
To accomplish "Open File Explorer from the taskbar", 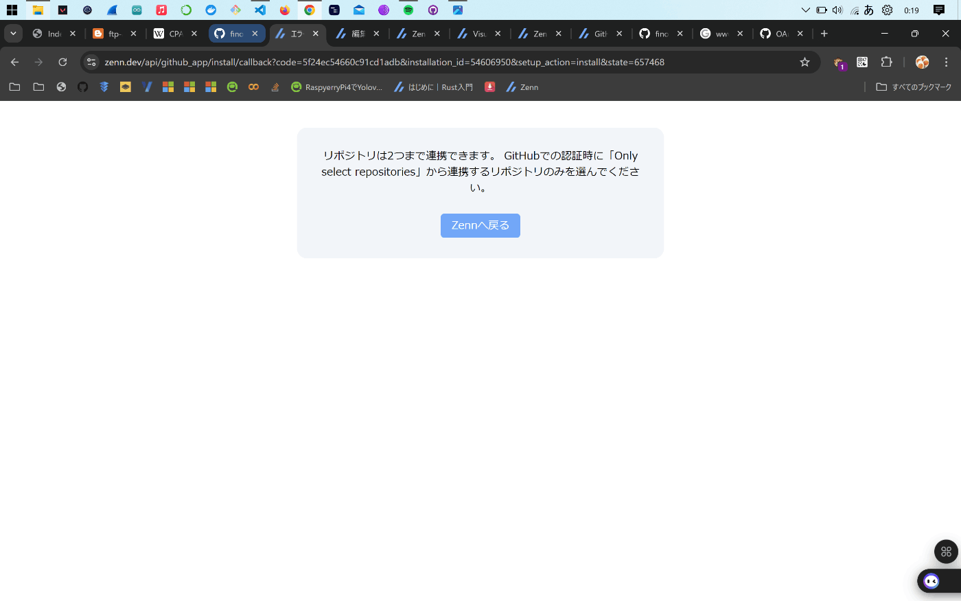I will point(38,10).
